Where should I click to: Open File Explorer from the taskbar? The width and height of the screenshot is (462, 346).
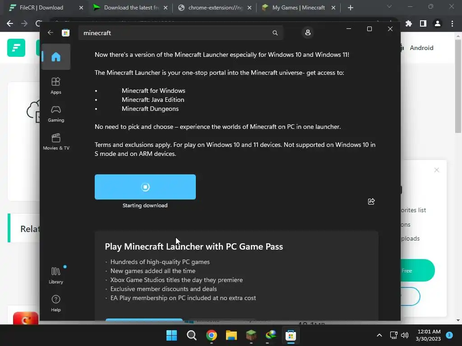click(231, 335)
